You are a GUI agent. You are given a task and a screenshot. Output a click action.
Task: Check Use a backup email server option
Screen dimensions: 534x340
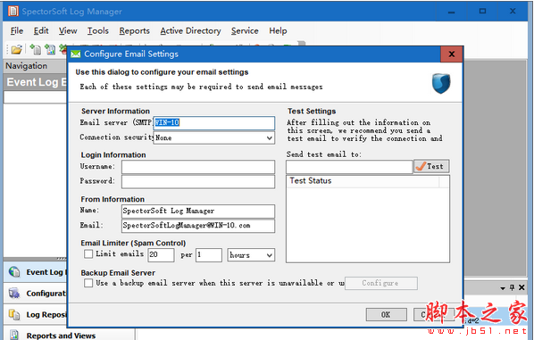click(88, 283)
